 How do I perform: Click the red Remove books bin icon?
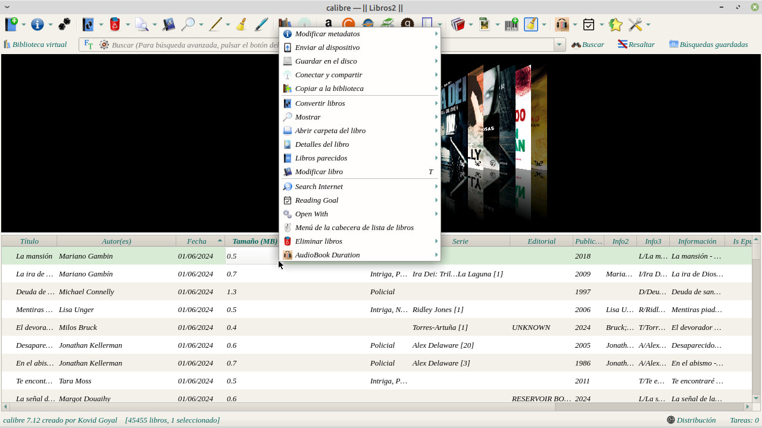115,24
